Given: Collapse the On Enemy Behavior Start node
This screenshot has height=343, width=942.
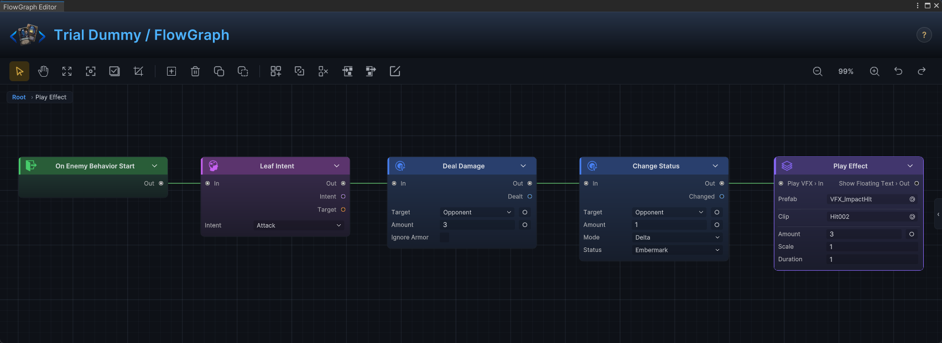Looking at the screenshot, I should click(154, 166).
